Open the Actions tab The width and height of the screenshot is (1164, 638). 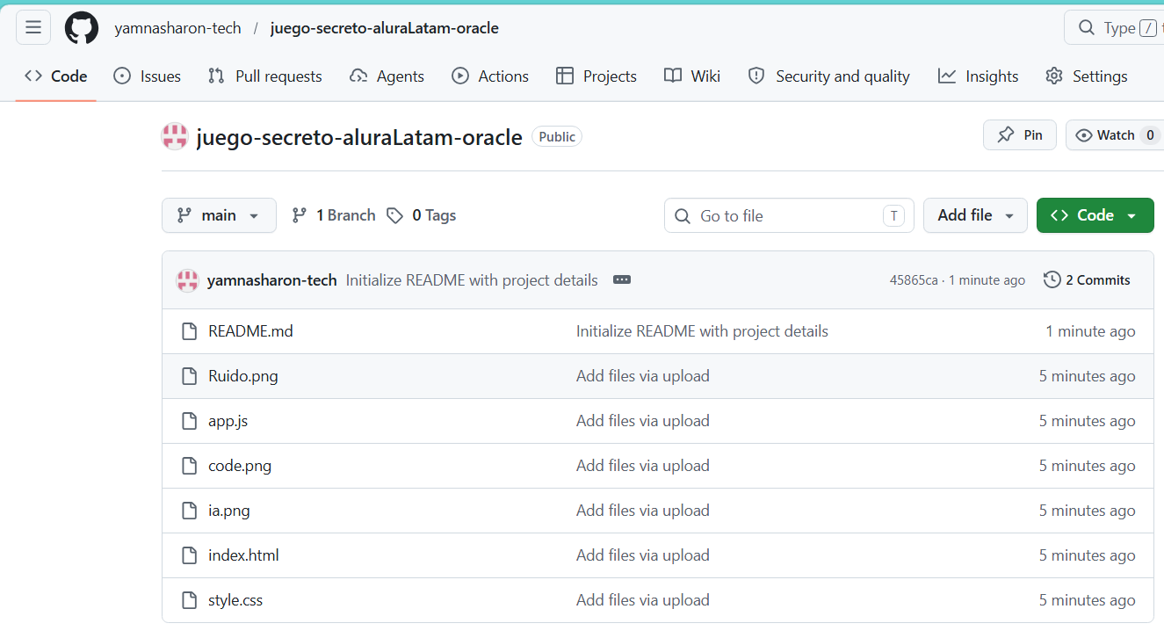(x=490, y=76)
